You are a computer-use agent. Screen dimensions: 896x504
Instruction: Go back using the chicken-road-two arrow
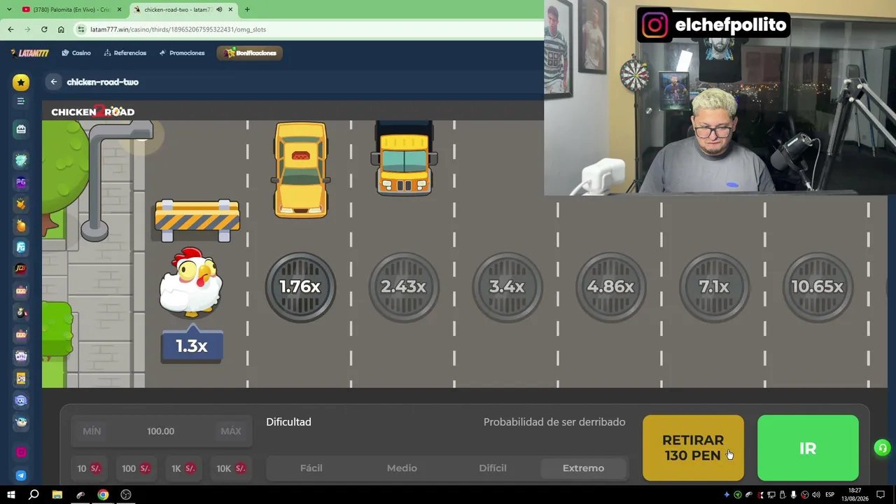click(54, 82)
